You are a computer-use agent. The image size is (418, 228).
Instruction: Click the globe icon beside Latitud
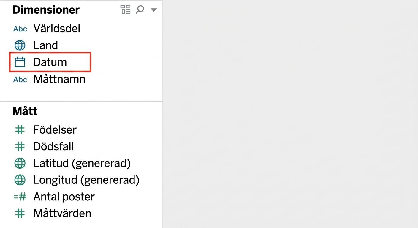tap(20, 163)
